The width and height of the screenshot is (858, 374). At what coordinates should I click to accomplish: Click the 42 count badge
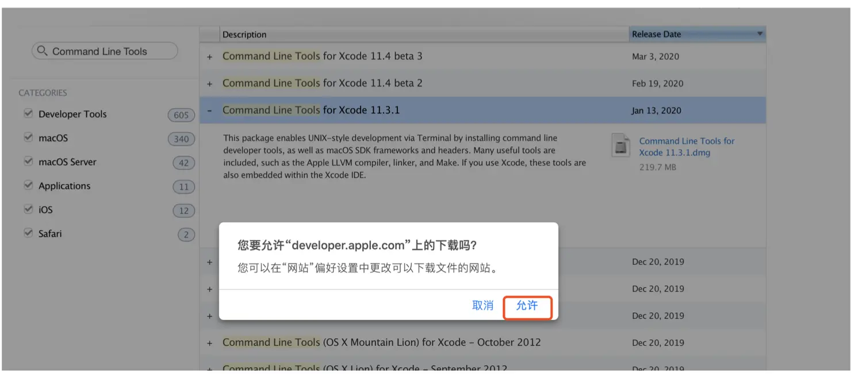point(183,163)
